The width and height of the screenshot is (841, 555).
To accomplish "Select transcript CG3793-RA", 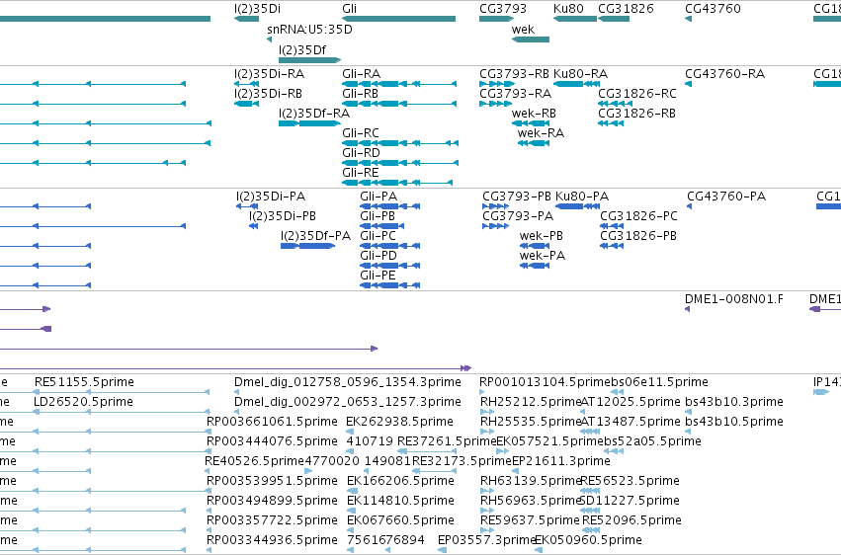I will point(495,104).
